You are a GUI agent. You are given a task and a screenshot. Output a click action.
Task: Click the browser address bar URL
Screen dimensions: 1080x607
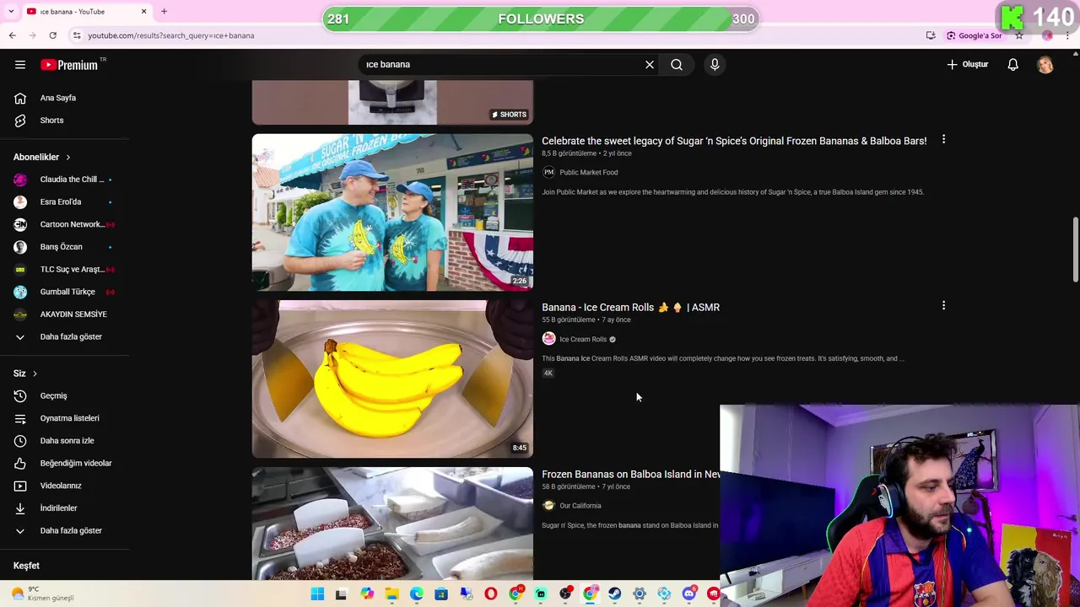point(170,35)
